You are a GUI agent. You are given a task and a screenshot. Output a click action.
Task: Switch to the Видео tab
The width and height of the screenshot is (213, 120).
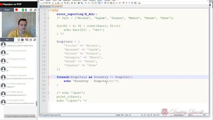tap(7, 10)
